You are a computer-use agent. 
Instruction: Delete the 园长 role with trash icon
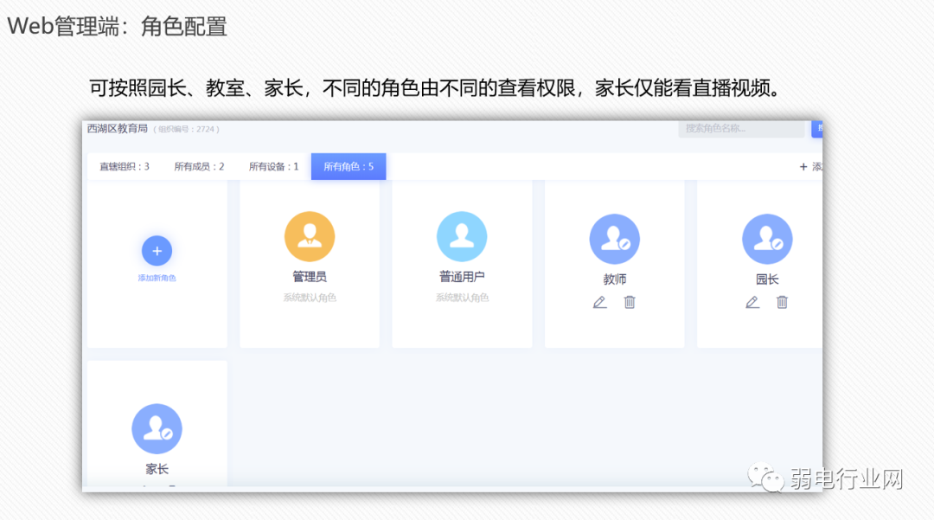pos(782,303)
